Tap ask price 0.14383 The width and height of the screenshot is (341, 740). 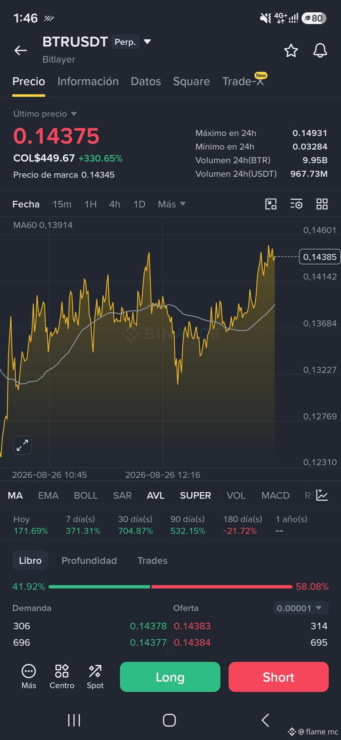(192, 626)
